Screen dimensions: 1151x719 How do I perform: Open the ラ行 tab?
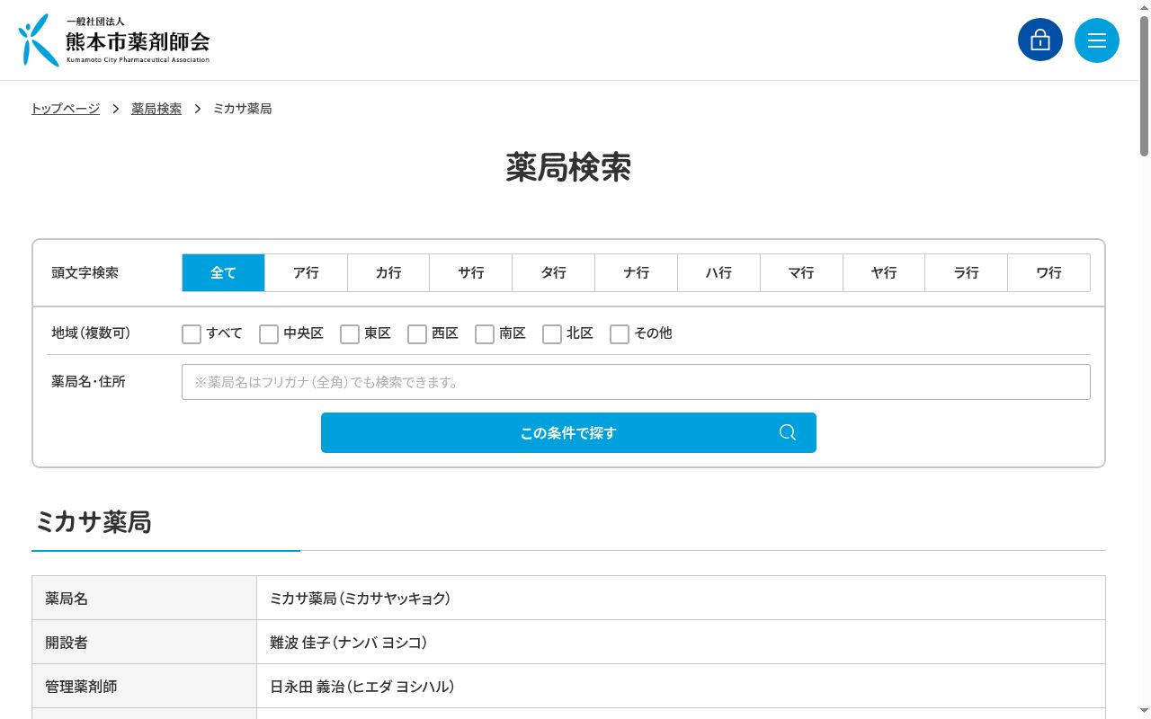click(x=967, y=273)
